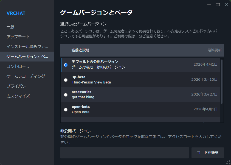Maximize the properties window
The height and width of the screenshot is (165, 231).
218,4
